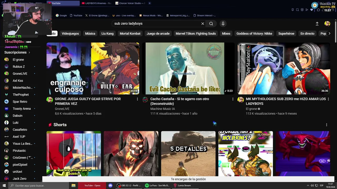The height and width of the screenshot is (189, 337).
Task: Open File Explorer from the taskbar
Action: point(73,186)
